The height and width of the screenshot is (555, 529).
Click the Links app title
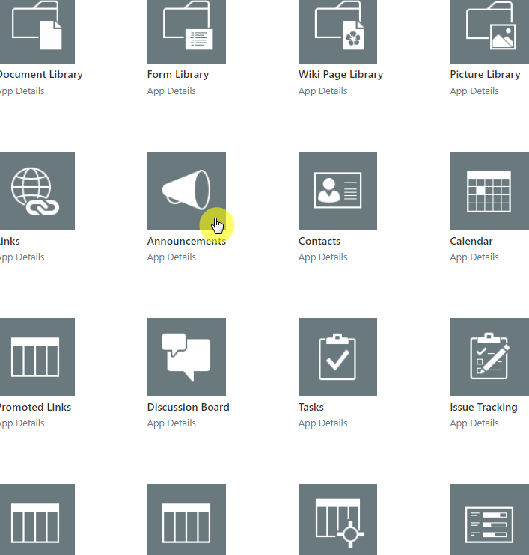(x=10, y=241)
